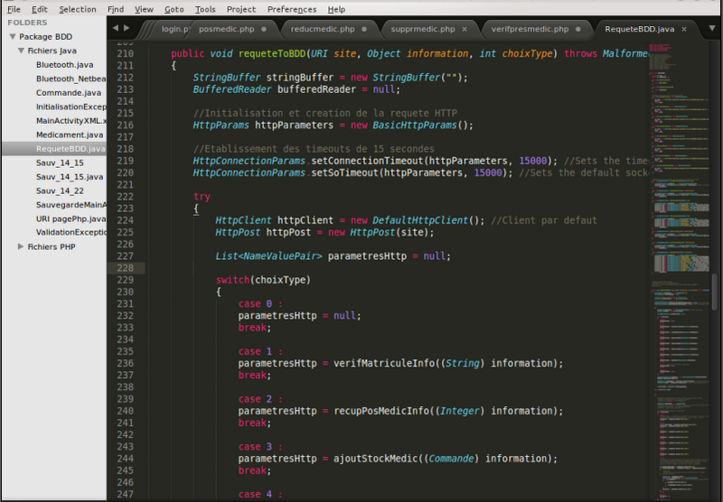Click unsaved dot on posmedic.php tab
Screen dimensions: 723x502
point(263,29)
